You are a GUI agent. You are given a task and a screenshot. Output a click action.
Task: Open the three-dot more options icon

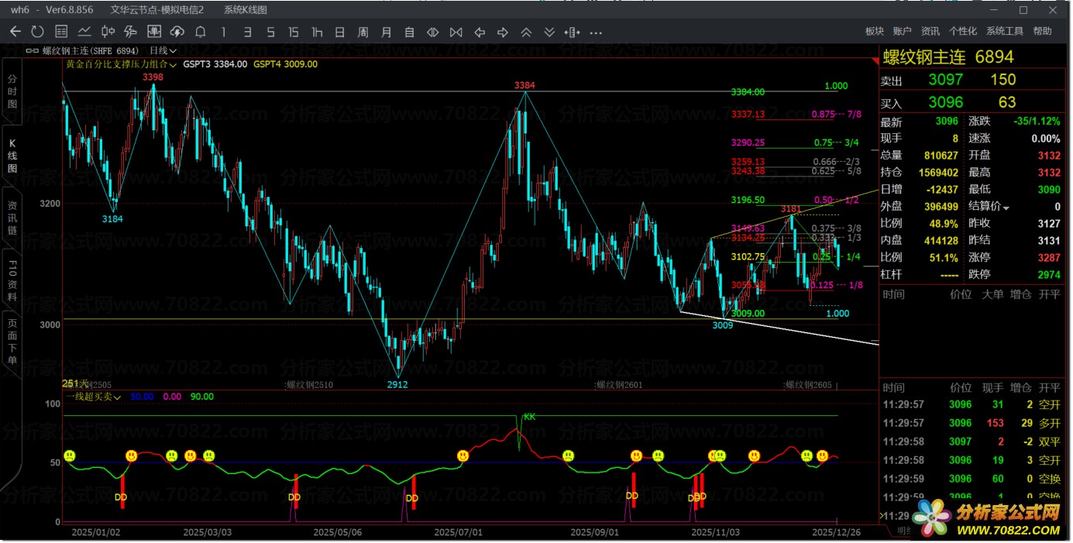(596, 32)
